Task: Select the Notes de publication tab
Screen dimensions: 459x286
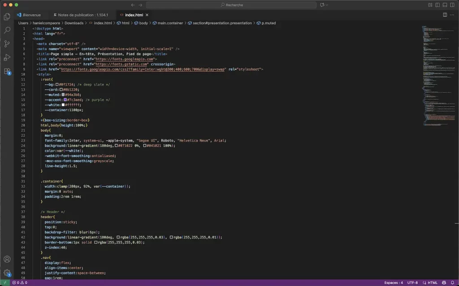Action: coord(81,14)
